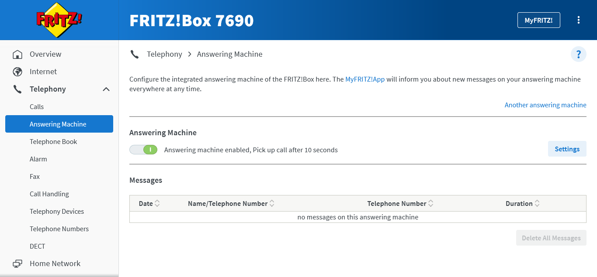This screenshot has height=277, width=597.
Task: Open the Telephone Book menu item
Action: (53, 142)
